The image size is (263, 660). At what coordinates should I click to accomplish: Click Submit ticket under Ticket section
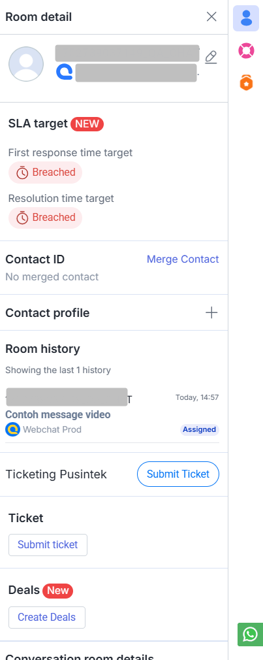point(48,545)
